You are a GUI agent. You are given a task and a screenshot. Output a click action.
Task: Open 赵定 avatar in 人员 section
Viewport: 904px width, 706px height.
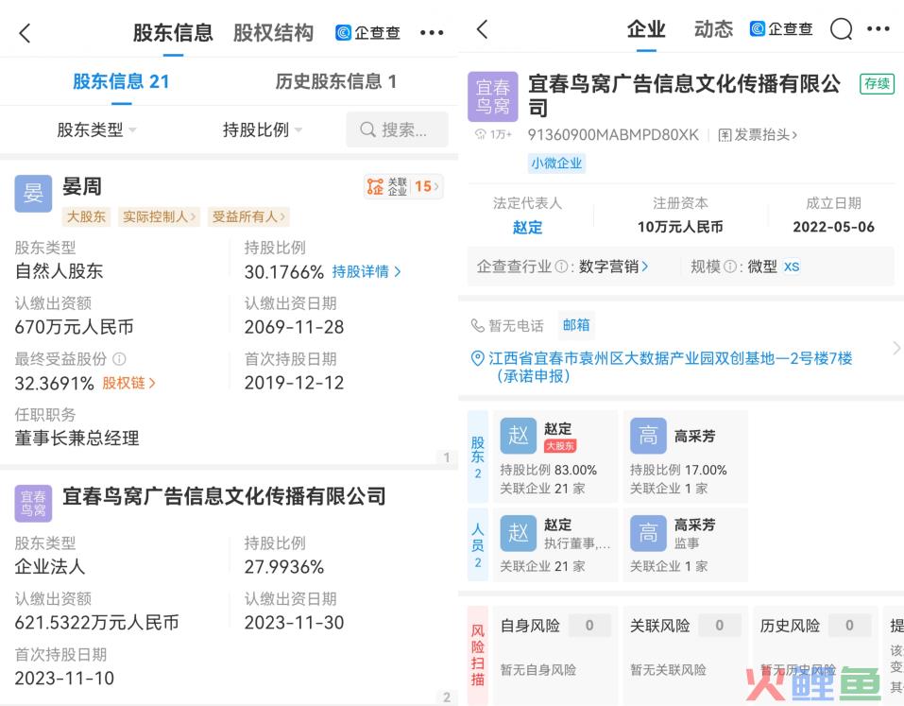[518, 532]
